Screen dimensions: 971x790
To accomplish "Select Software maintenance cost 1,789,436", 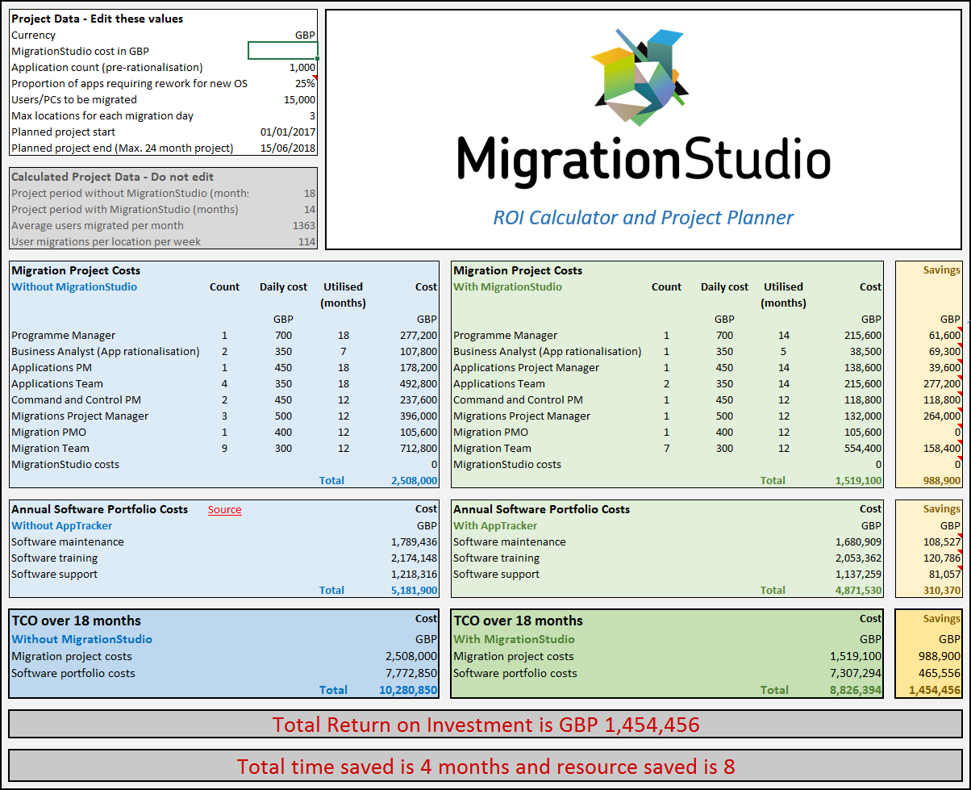I will (414, 542).
